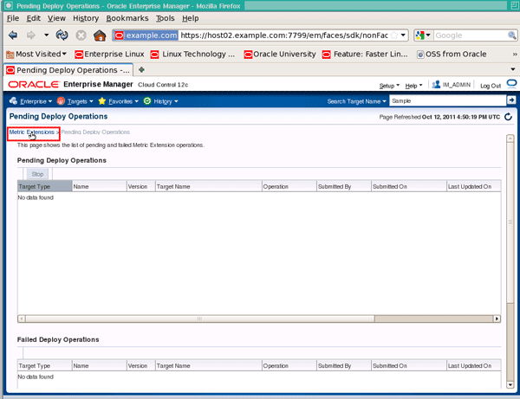The width and height of the screenshot is (520, 399).
Task: Go to the Home page icon
Action: 100,35
